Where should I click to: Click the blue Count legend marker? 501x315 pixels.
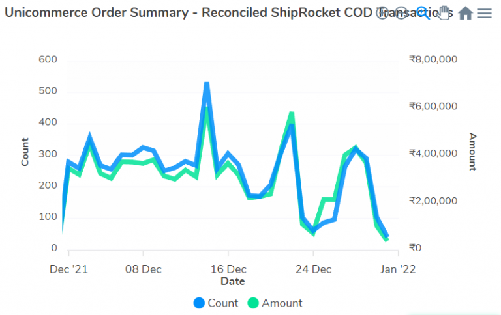point(200,303)
